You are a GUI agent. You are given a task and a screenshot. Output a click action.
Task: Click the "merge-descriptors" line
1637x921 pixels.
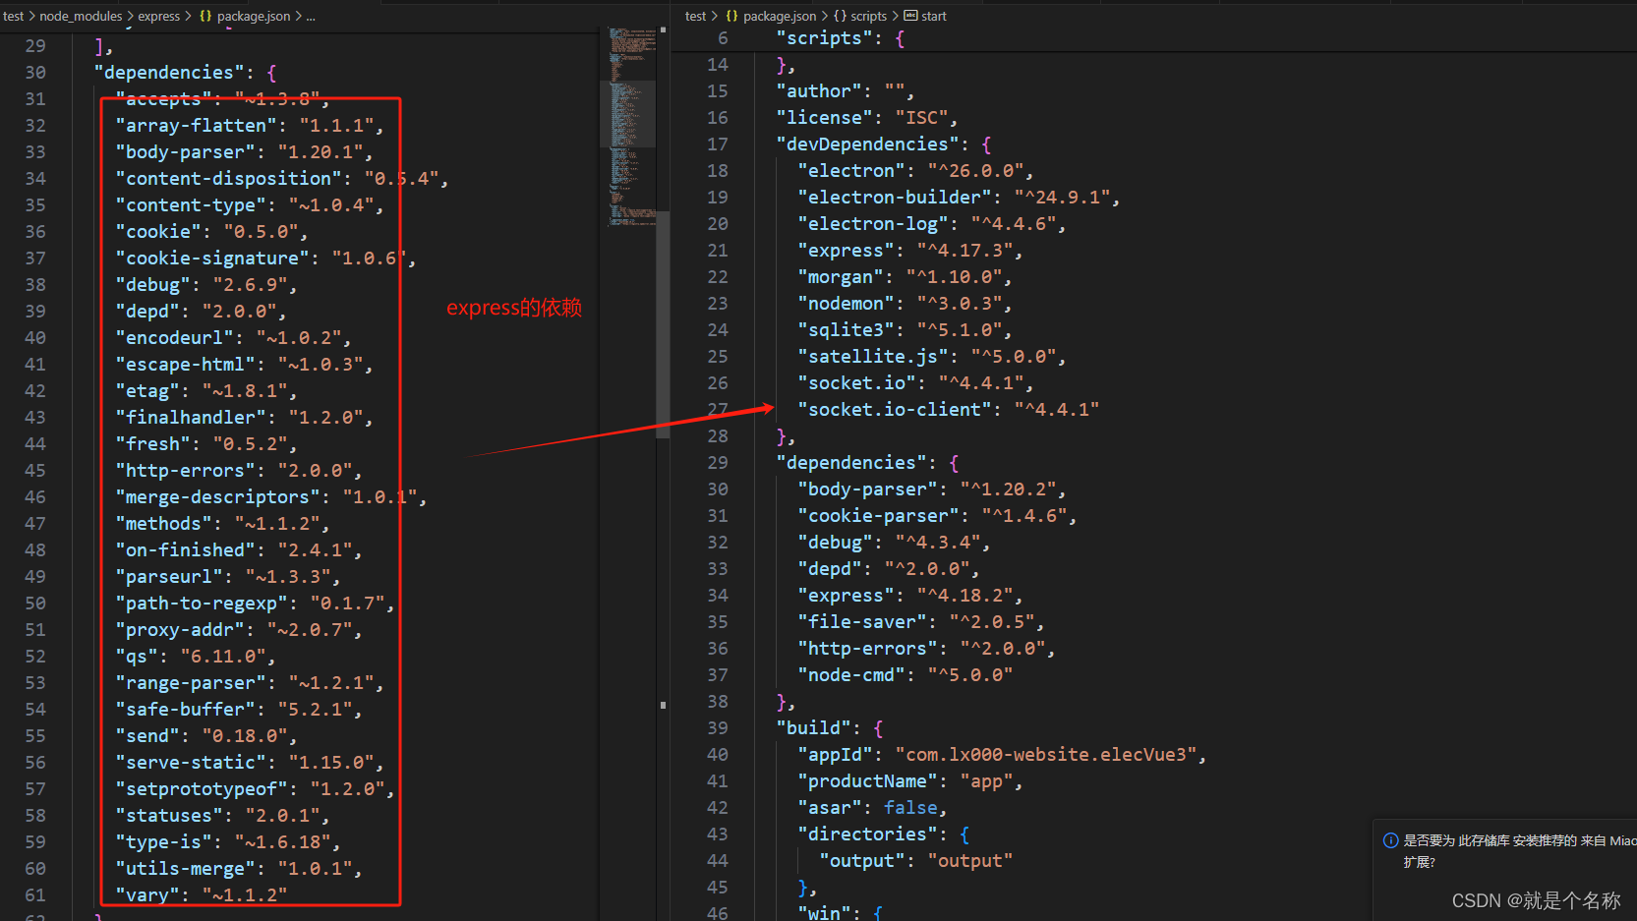tap(271, 497)
